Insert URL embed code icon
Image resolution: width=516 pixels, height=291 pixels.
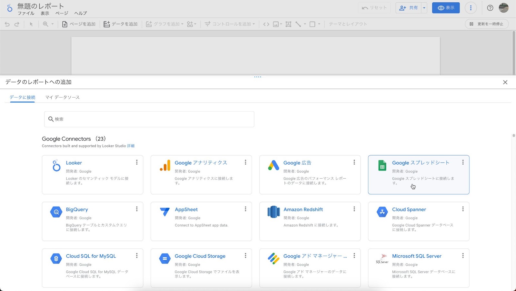pos(266,24)
